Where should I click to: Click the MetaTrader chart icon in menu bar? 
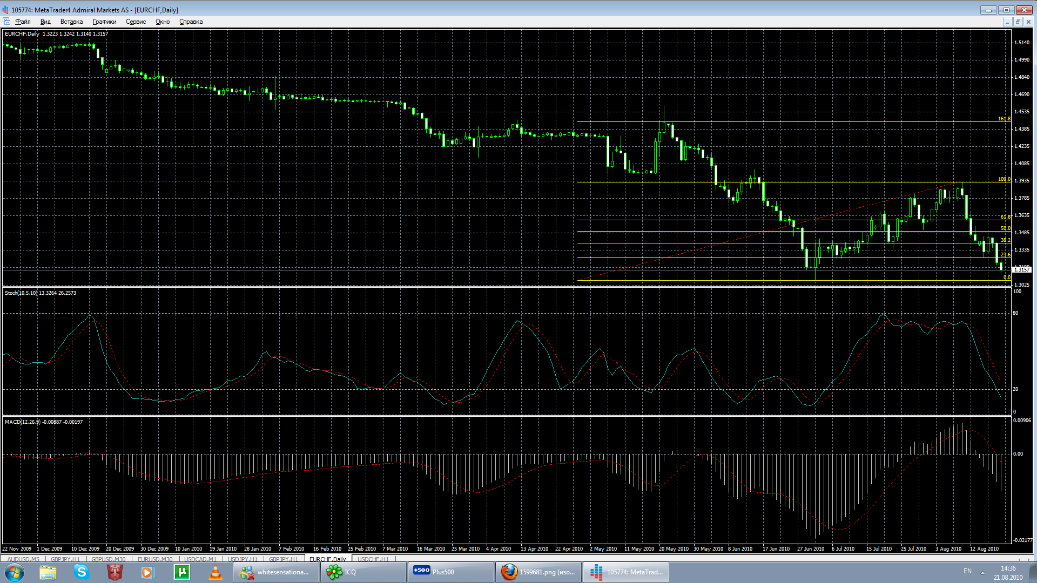(x=6, y=22)
